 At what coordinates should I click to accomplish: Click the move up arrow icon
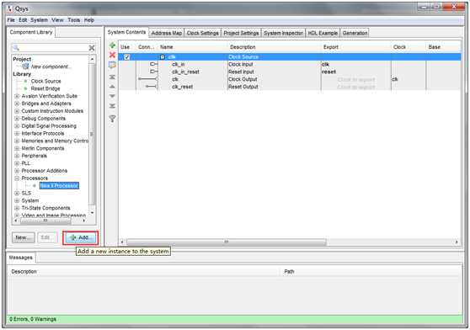point(112,87)
